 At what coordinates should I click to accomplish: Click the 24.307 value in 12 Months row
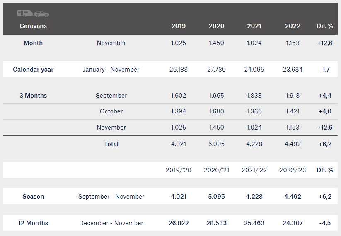tap(293, 223)
